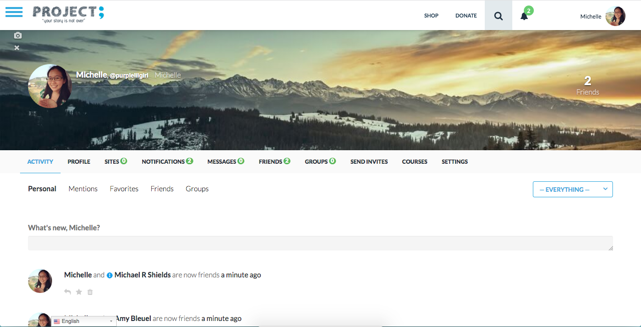Viewport: 641px width, 327px height.
Task: Open Michelle user account menu
Action: tap(602, 16)
